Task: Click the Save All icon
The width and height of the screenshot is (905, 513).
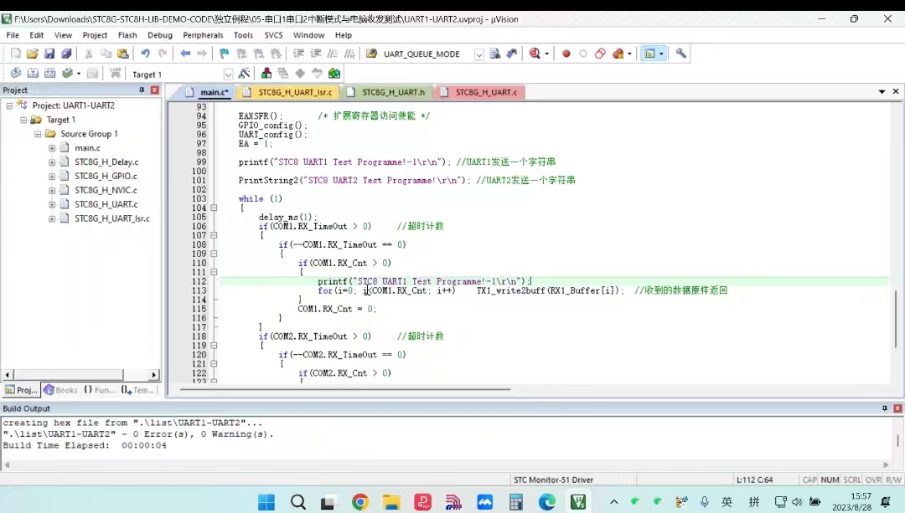Action: click(x=66, y=54)
